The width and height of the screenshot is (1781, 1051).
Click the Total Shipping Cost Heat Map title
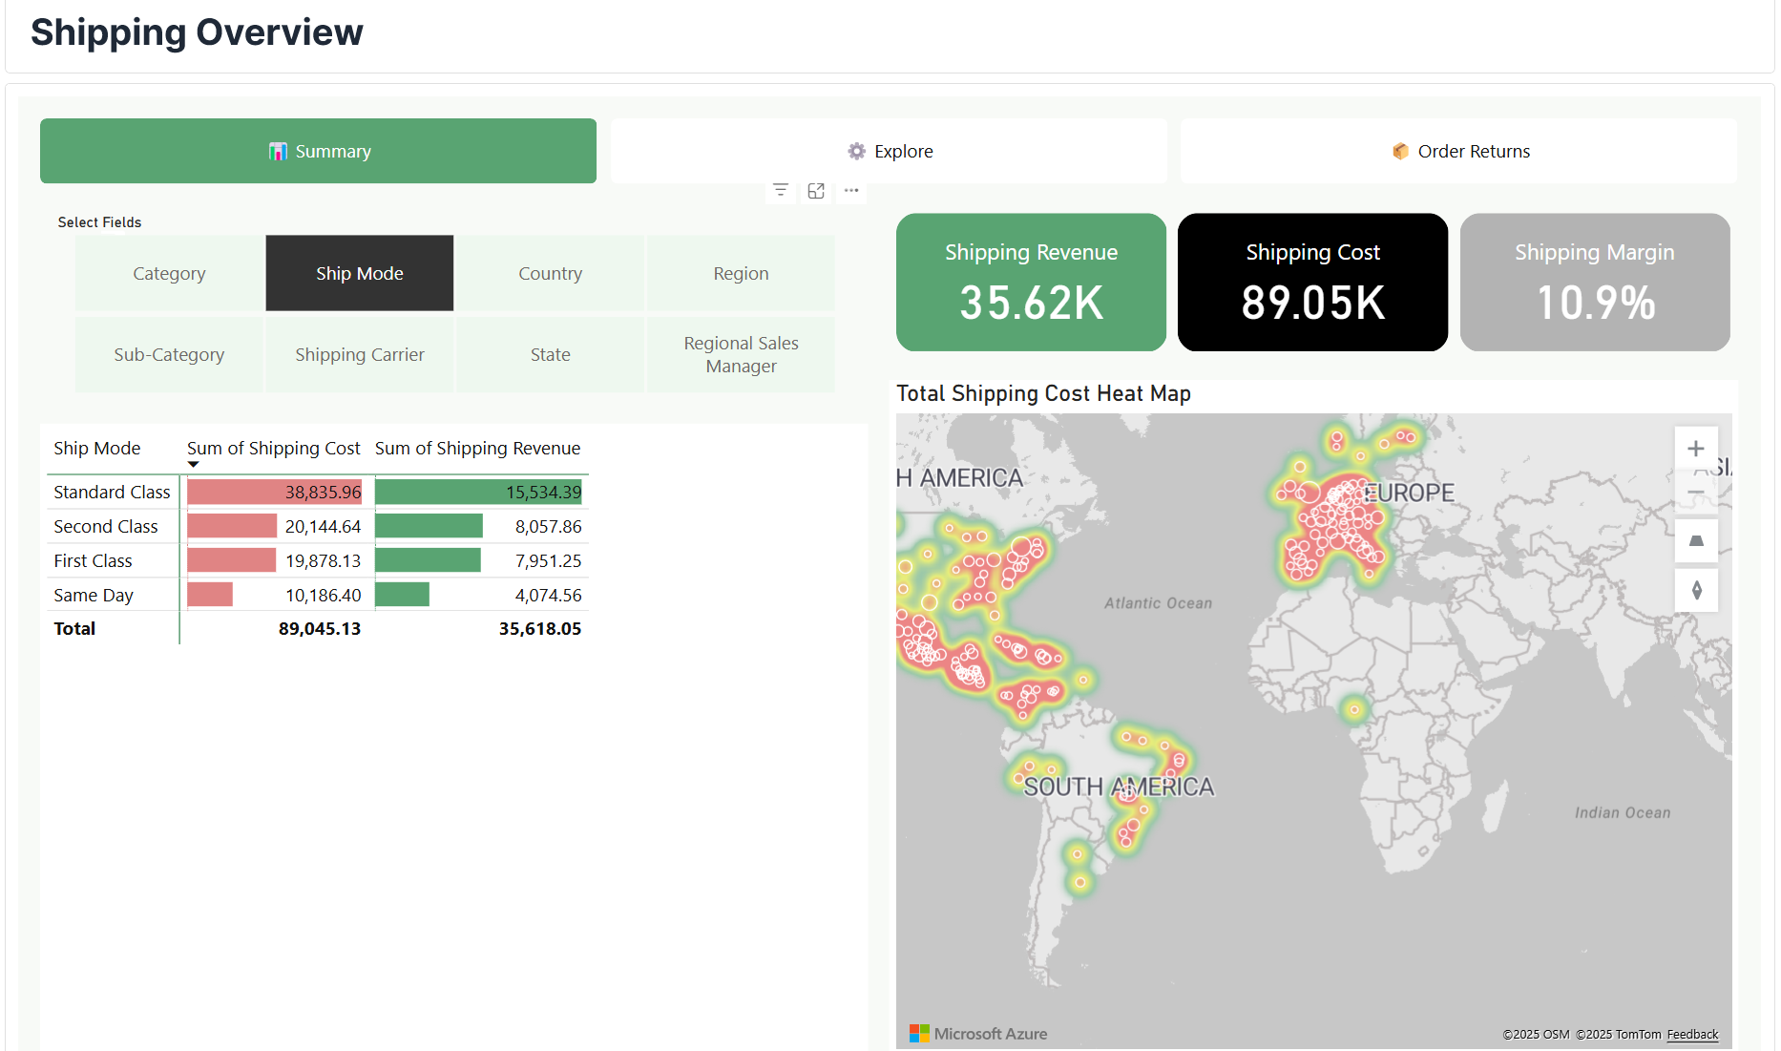[x=1043, y=393]
